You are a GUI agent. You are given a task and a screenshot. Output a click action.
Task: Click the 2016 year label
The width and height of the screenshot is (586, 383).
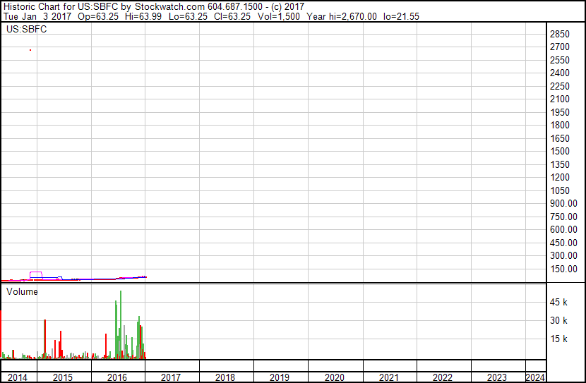tap(117, 377)
